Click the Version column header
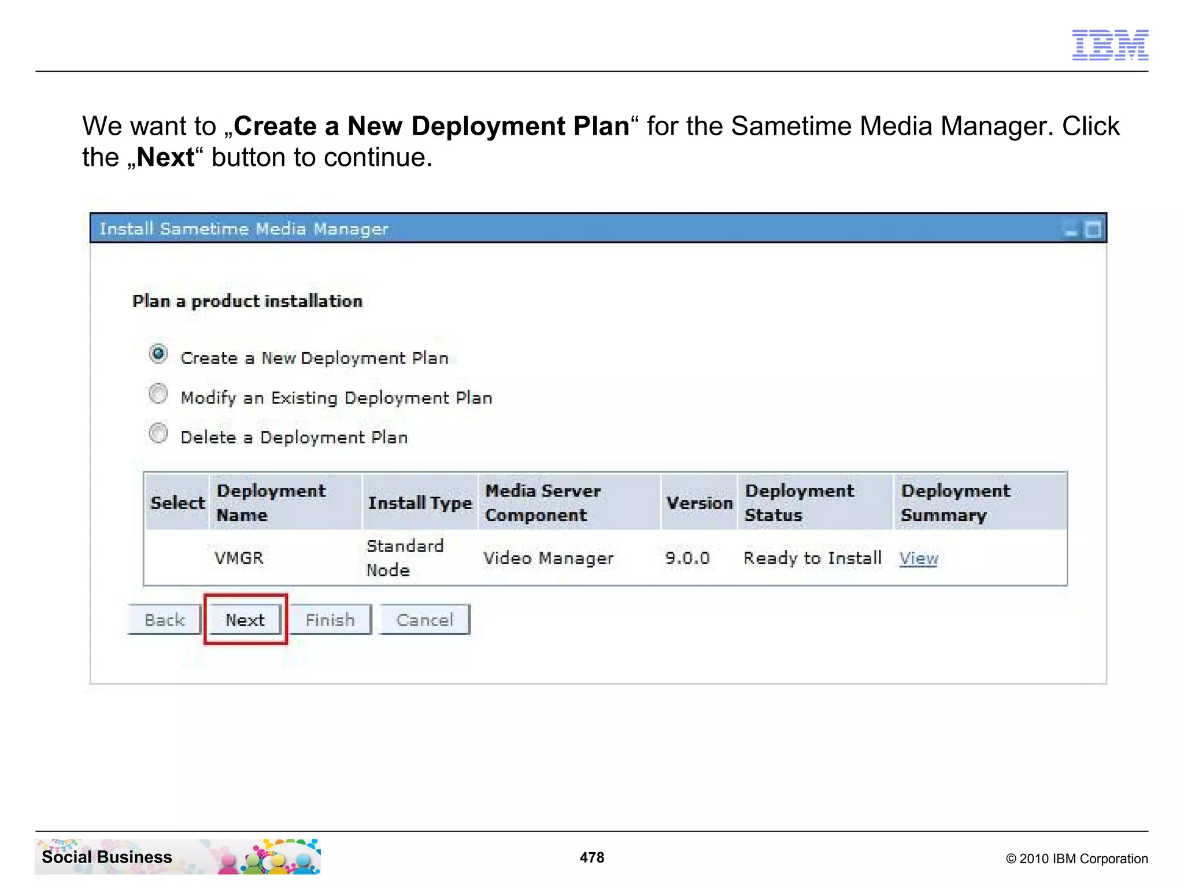The height and width of the screenshot is (888, 1184). (700, 502)
